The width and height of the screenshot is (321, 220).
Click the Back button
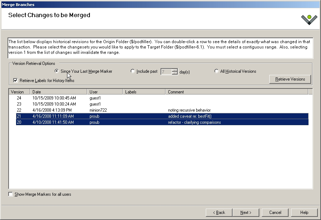click(x=219, y=213)
